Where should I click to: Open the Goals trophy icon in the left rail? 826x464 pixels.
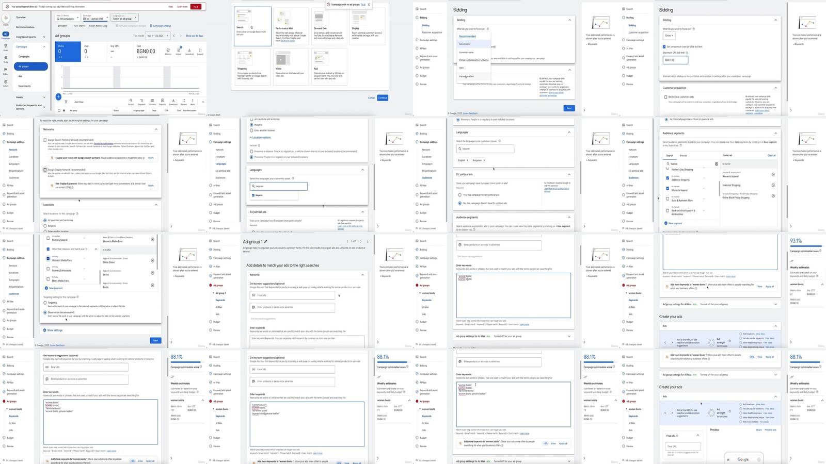6,46
